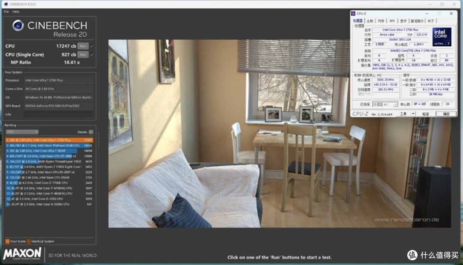This screenshot has height=265, width=463.
Task: Select ranking row Intel Core Ultra 7 265KF
Action: pos(49,151)
